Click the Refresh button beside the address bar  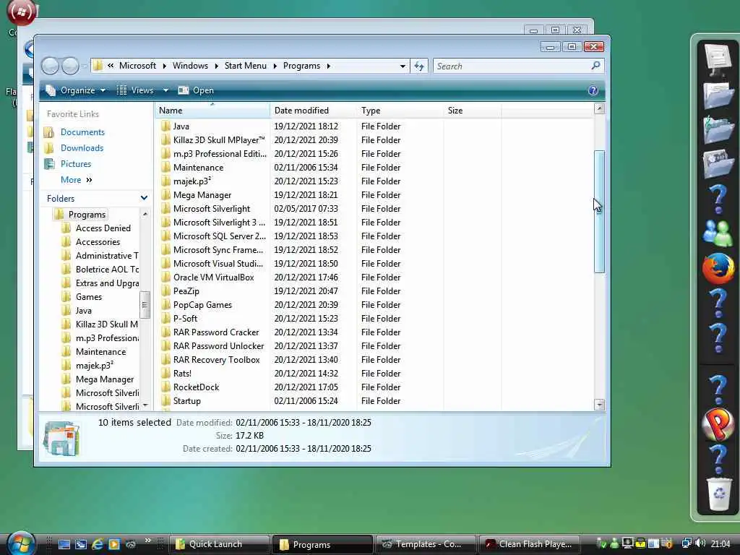tap(419, 66)
